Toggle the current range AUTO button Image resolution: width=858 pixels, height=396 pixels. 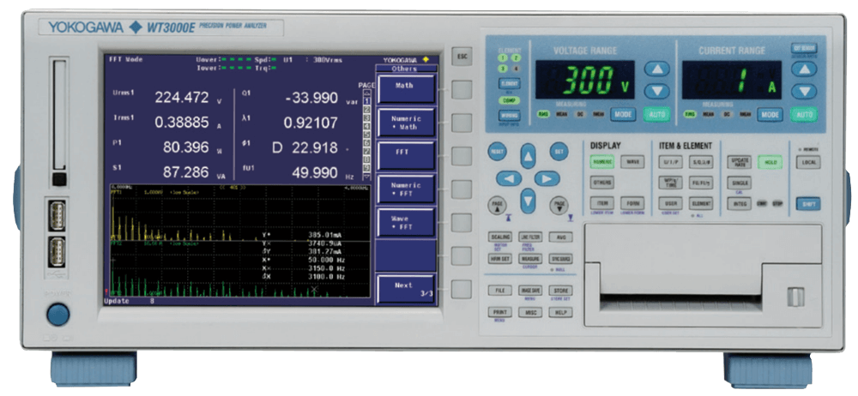(x=804, y=114)
